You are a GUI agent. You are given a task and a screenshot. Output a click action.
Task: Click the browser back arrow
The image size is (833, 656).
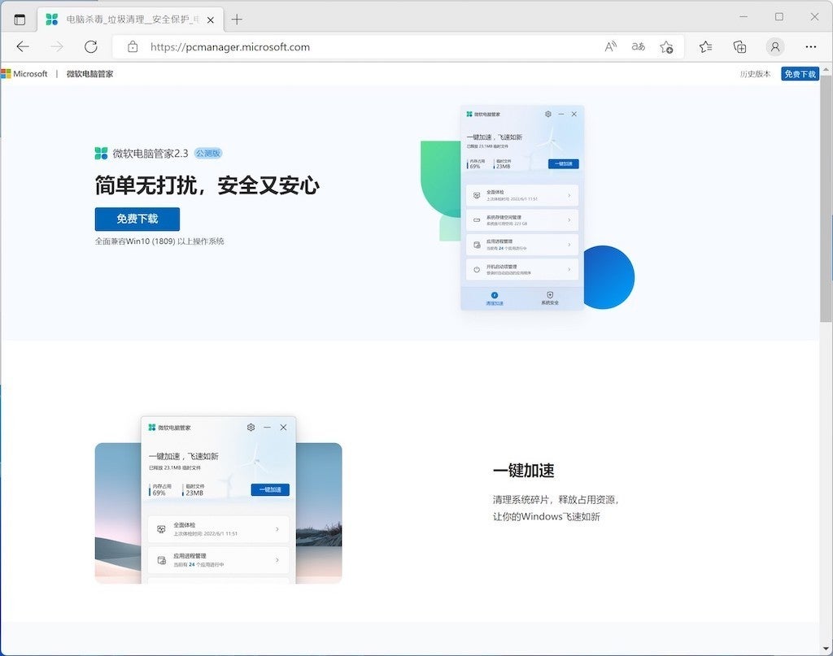23,46
